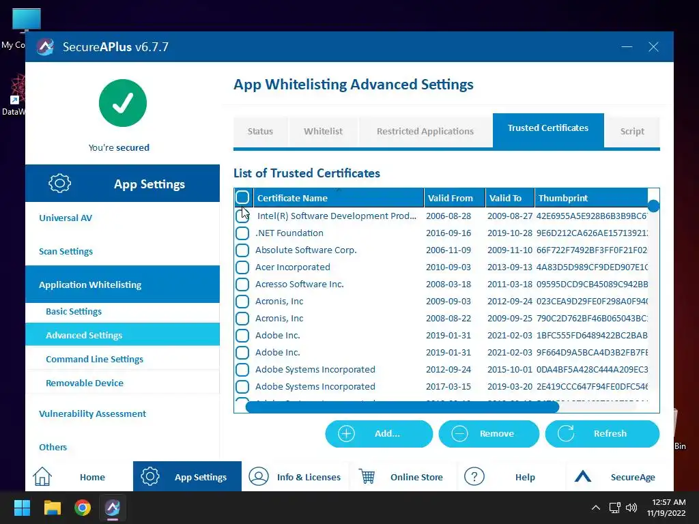Launch Google Chrome from taskbar
This screenshot has width=699, height=524.
[x=83, y=508]
